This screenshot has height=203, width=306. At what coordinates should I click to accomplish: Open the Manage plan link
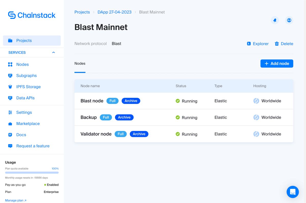pyautogui.click(x=16, y=200)
